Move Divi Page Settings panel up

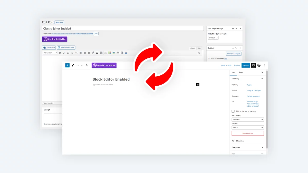(233, 28)
